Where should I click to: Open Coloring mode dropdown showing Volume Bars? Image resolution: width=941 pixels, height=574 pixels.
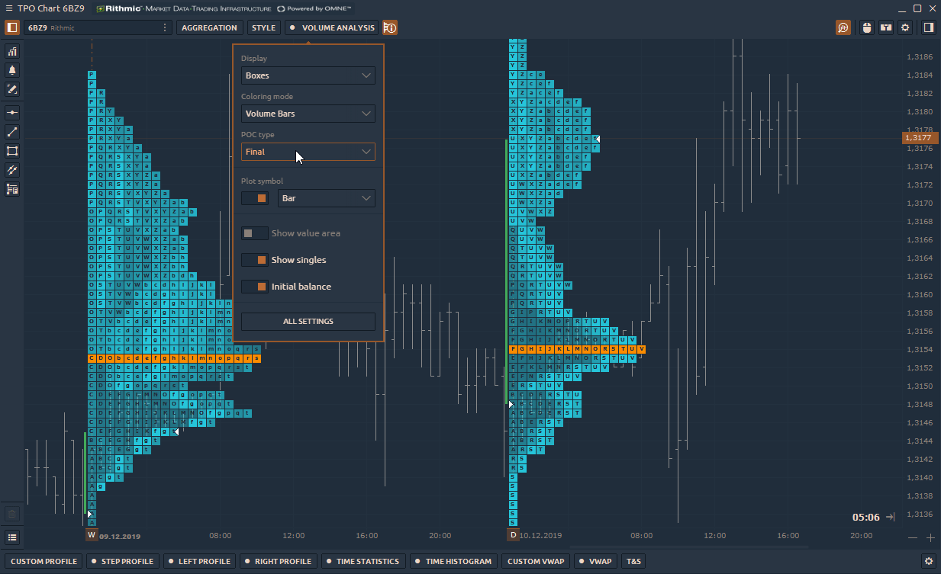pyautogui.click(x=308, y=114)
